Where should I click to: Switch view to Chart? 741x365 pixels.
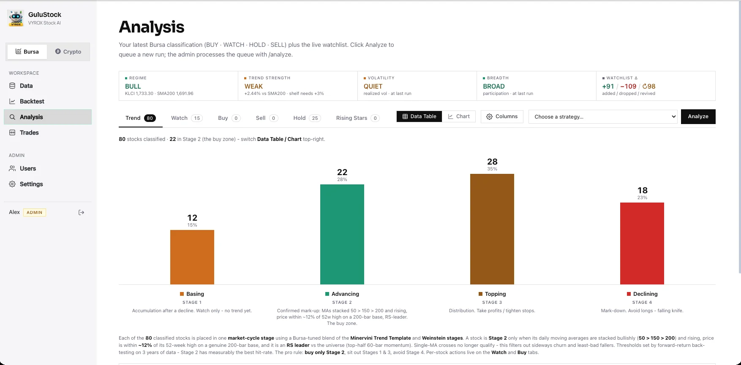(459, 116)
